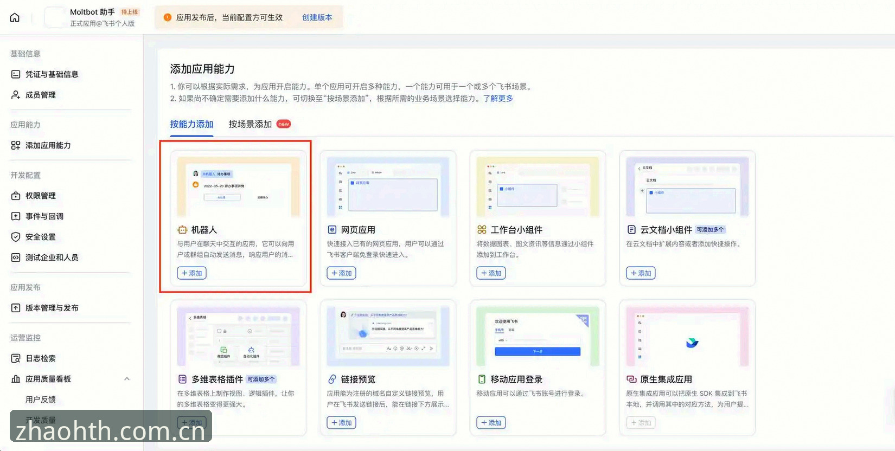
Task: Open 日志检索 search icon
Action: (16, 358)
